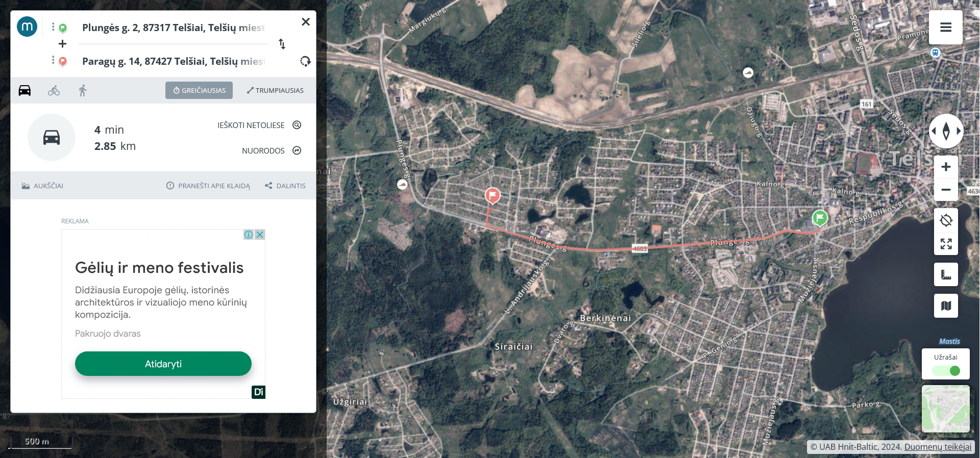The height and width of the screenshot is (458, 980).
Task: Click Pranešti apie klaidą link
Action: [x=208, y=186]
